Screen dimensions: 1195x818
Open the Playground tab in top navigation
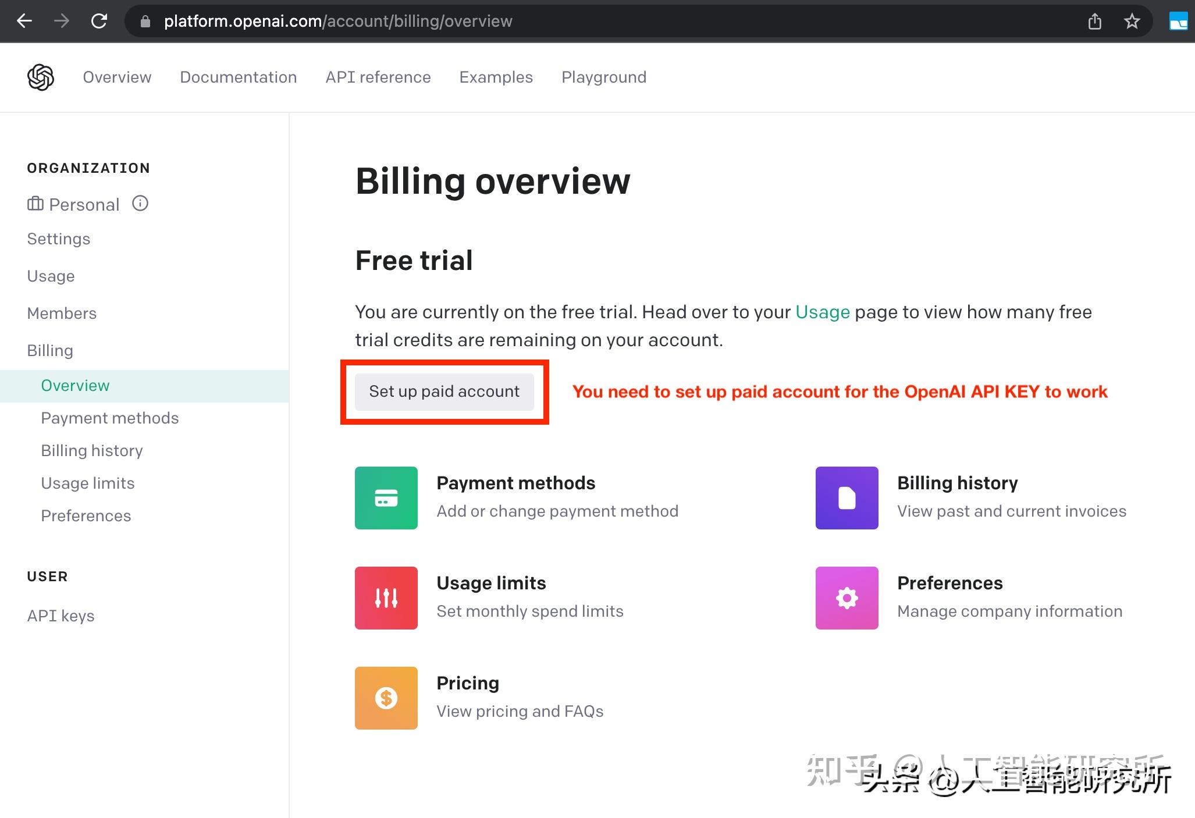(x=603, y=77)
